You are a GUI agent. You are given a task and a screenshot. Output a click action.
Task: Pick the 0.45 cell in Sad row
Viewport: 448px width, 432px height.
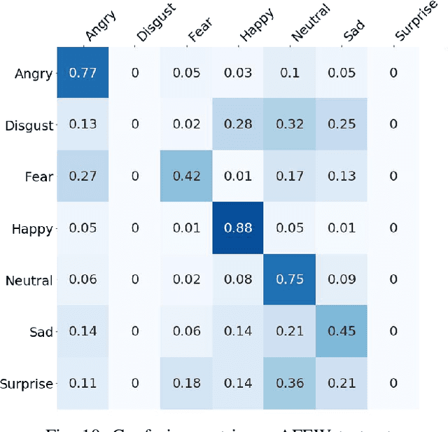coord(341,332)
